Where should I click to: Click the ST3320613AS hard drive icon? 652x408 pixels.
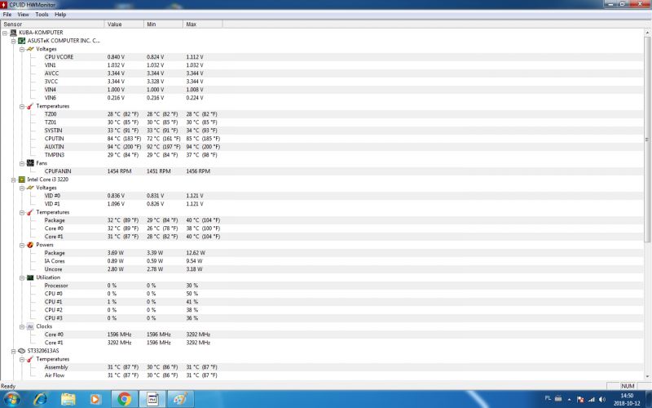[x=22, y=351]
